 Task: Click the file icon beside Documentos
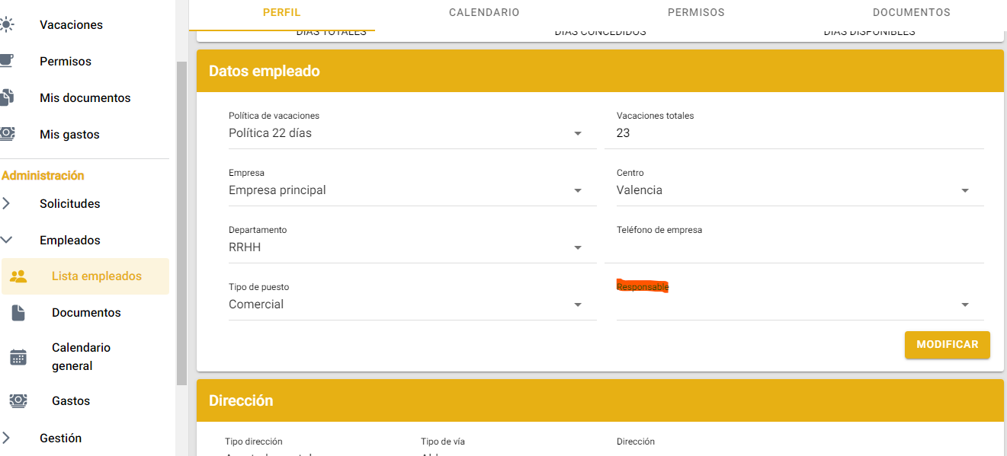[18, 313]
